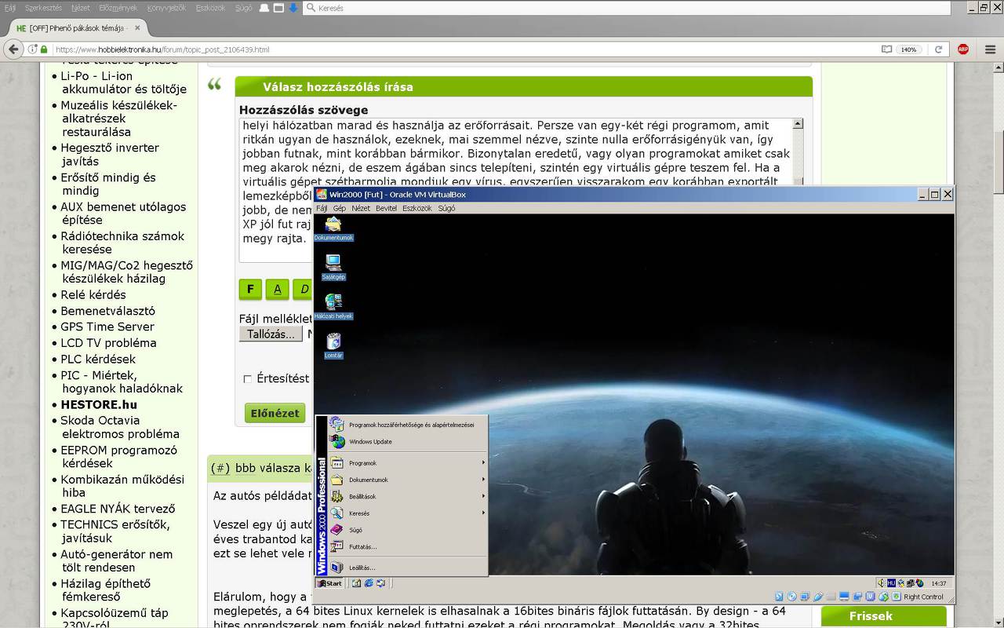This screenshot has height=628, width=1004.
Task: Launch Internet Explorer from quick launch
Action: (x=368, y=583)
